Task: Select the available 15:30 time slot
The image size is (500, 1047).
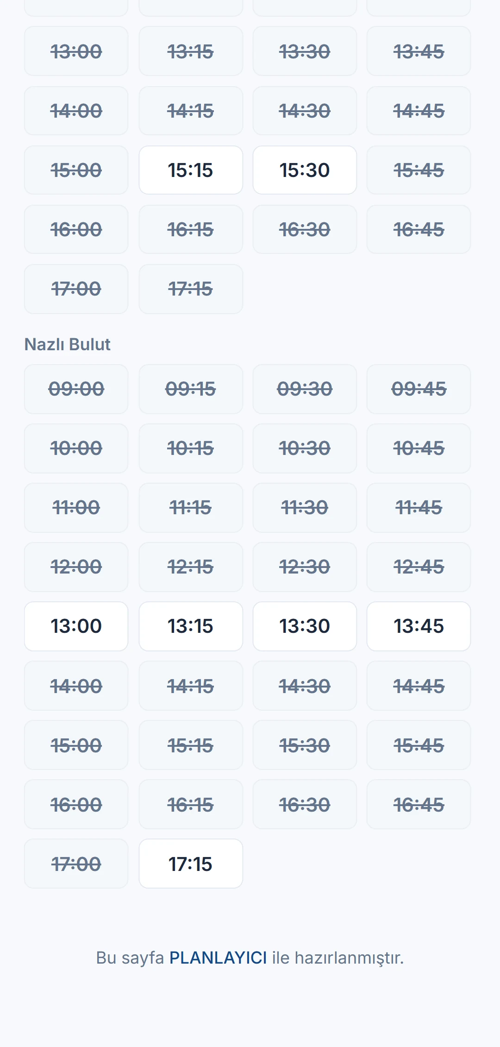Action: 305,170
